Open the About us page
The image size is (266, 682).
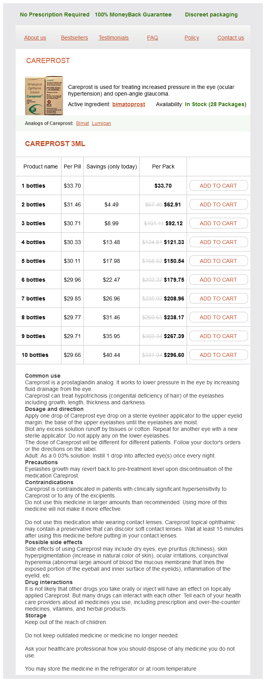tap(35, 38)
